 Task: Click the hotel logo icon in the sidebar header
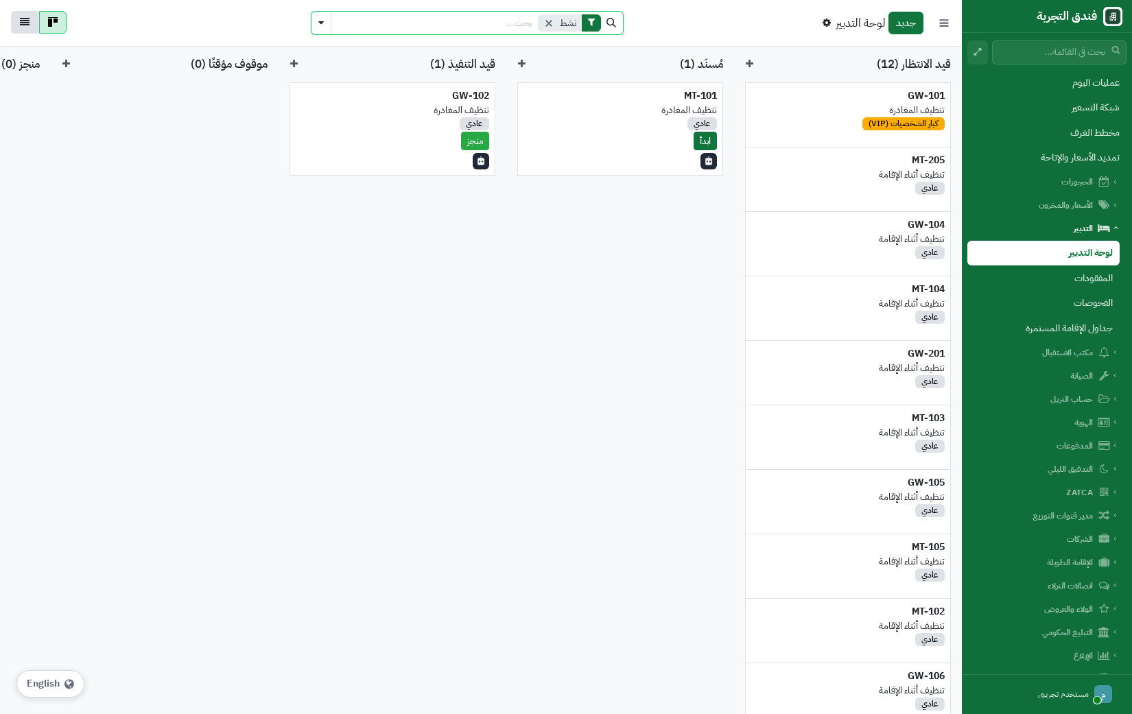pos(1113,16)
